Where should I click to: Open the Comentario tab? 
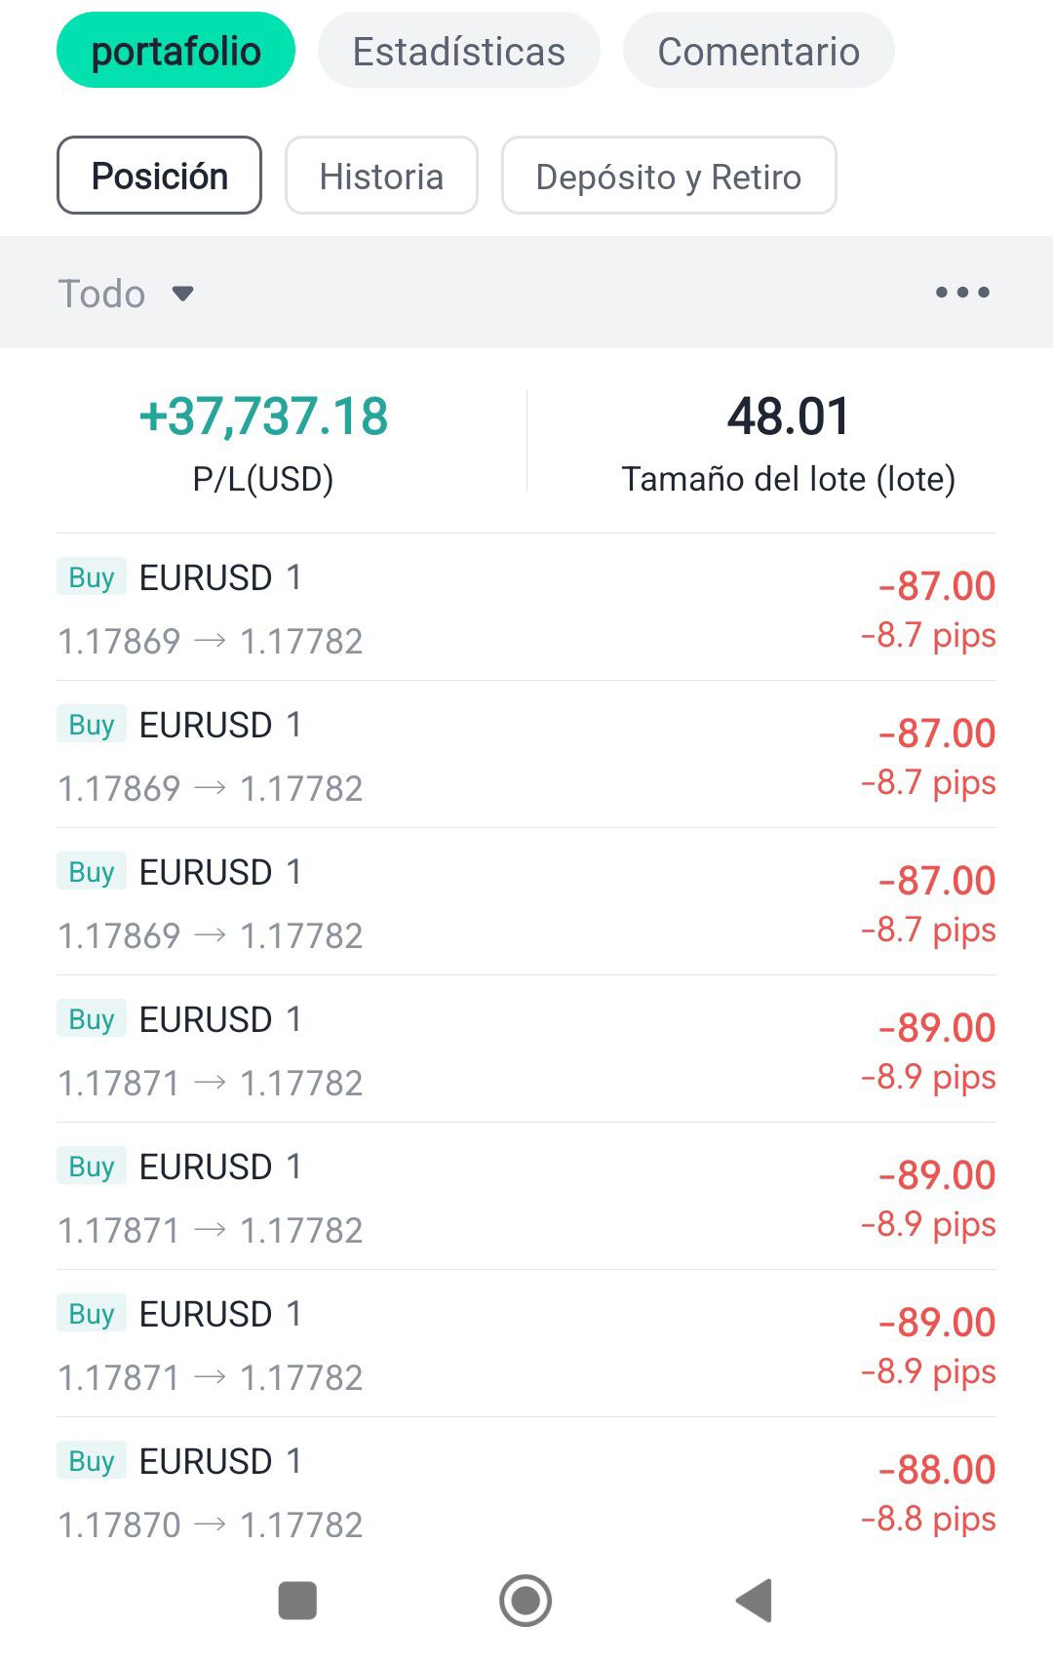(759, 51)
